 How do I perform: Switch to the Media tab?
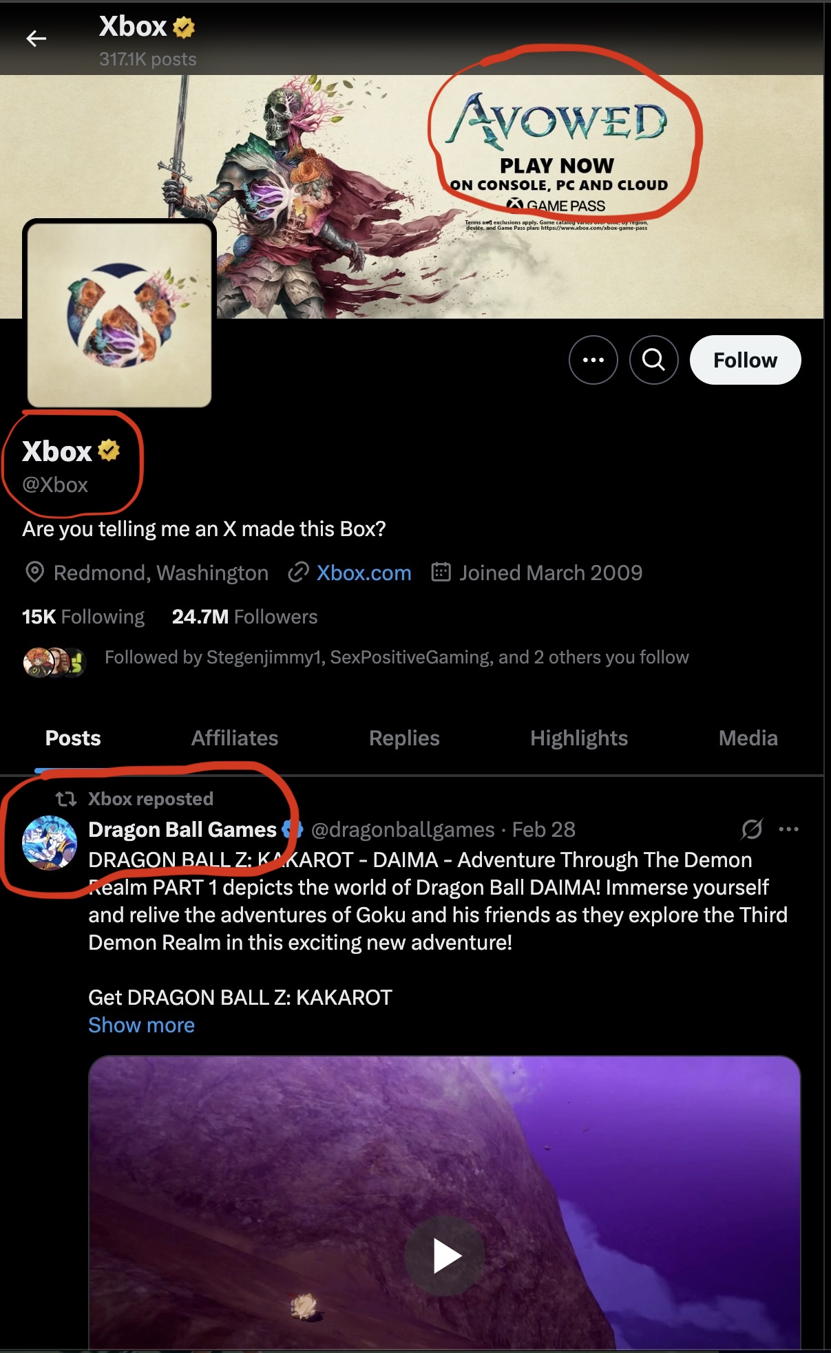[748, 738]
